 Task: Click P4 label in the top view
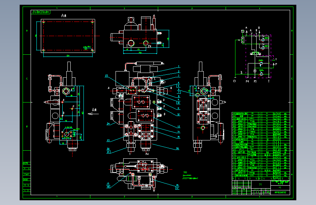149,46
